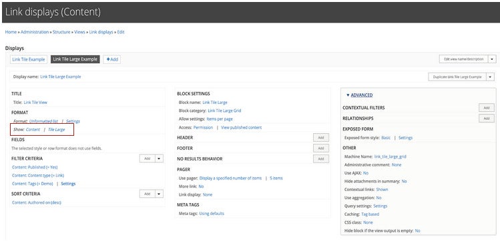Add a Relationship
The width and height of the screenshot is (500, 241).
coord(487,119)
